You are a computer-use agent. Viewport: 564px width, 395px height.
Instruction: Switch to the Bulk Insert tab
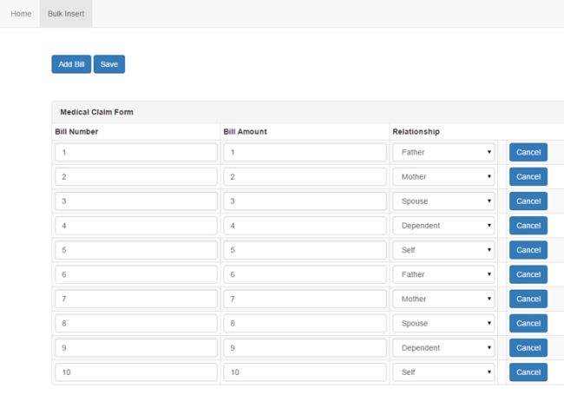[x=66, y=14]
